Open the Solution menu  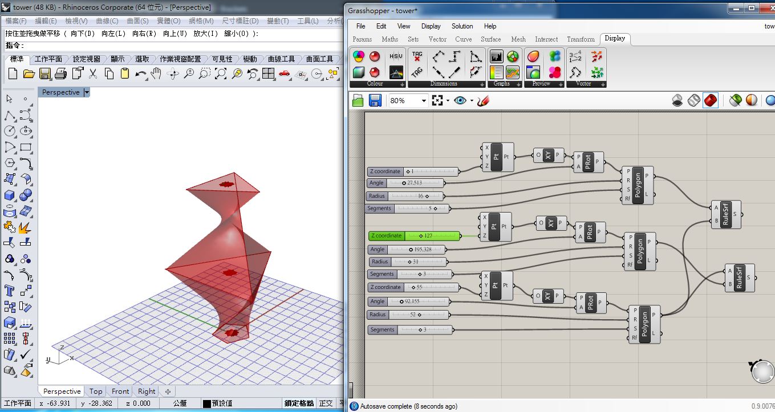(462, 26)
